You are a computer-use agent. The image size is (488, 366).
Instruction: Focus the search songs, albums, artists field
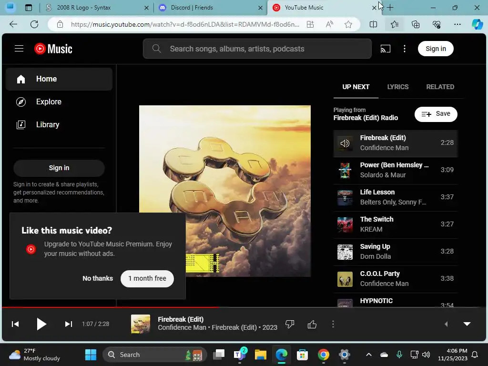(x=257, y=49)
